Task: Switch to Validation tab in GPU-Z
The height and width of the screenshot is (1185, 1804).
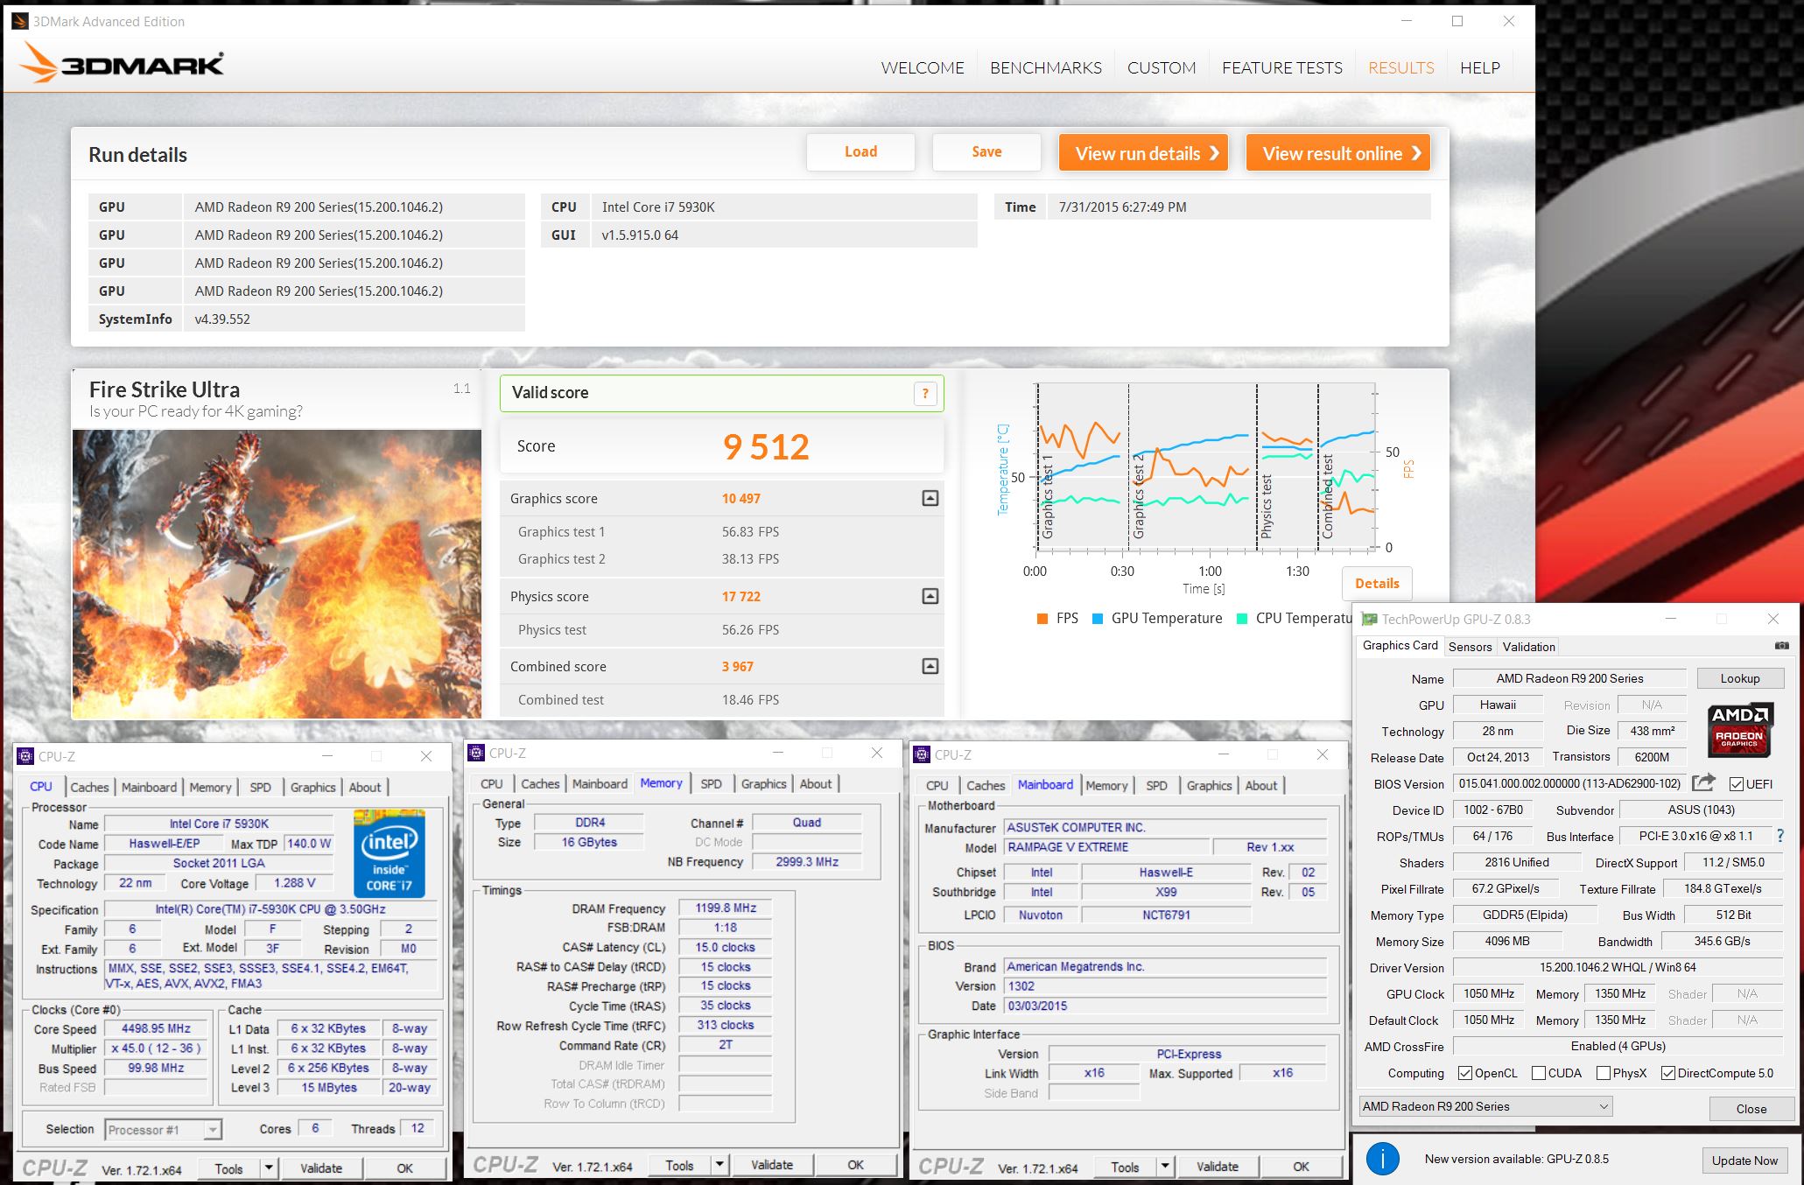Action: 1528,647
